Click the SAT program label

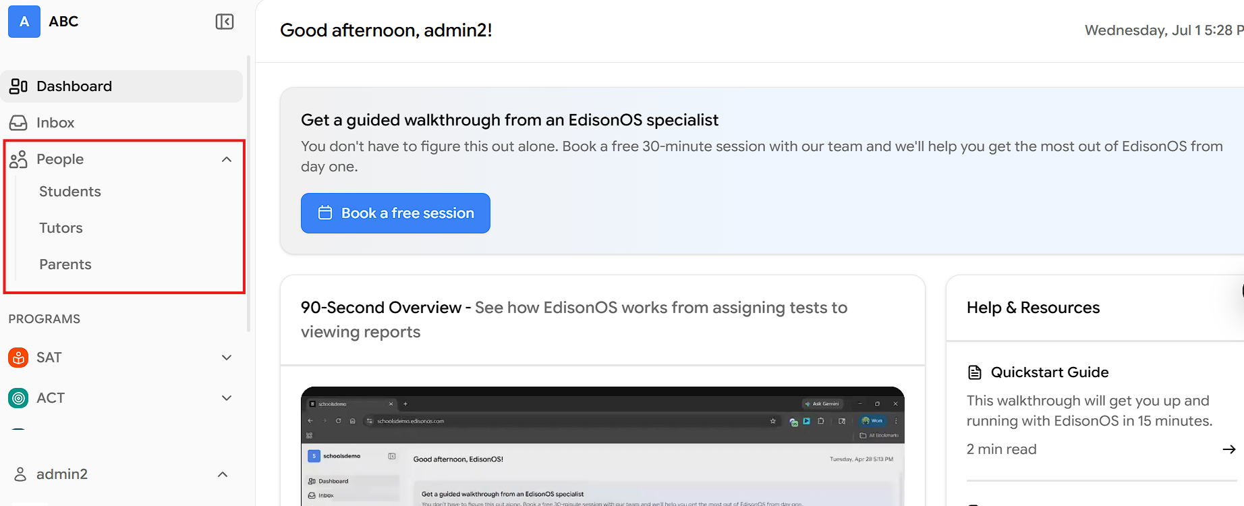coord(49,358)
